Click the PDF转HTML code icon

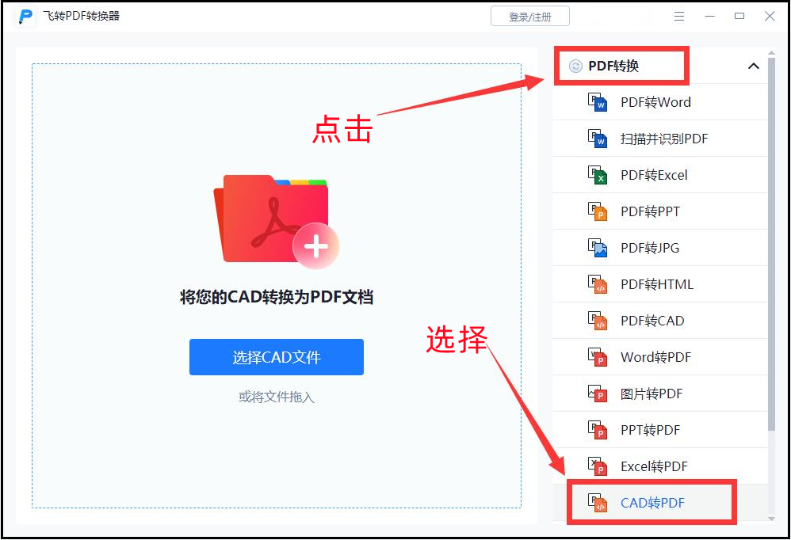point(598,284)
